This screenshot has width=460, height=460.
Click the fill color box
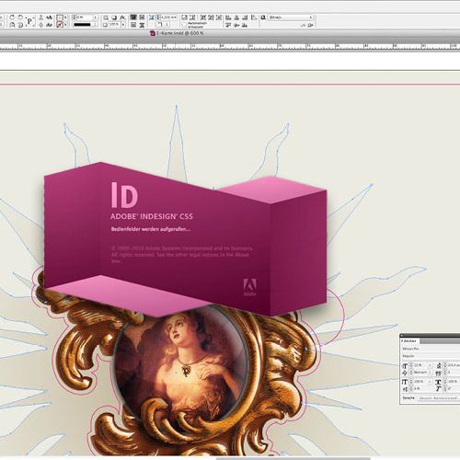(60, 17)
